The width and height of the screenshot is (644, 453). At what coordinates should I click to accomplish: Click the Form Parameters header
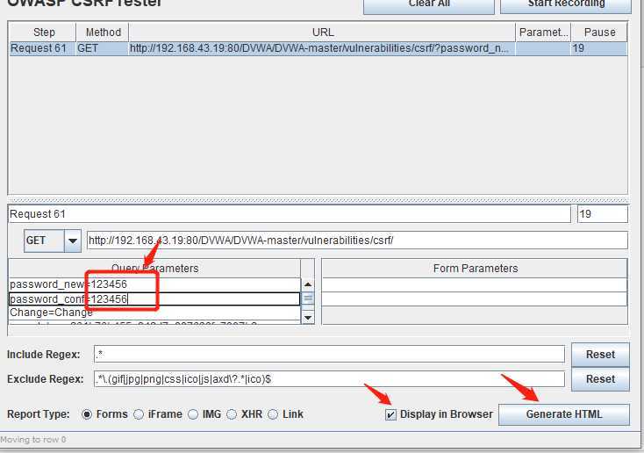475,269
